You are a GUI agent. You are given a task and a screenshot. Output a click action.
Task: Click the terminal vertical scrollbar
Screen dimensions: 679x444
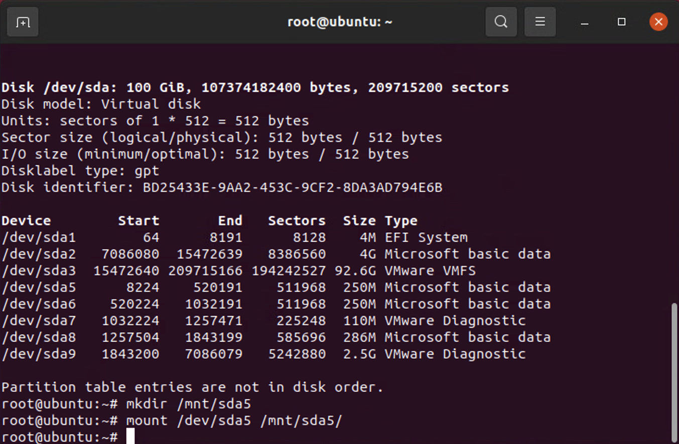coord(674,371)
